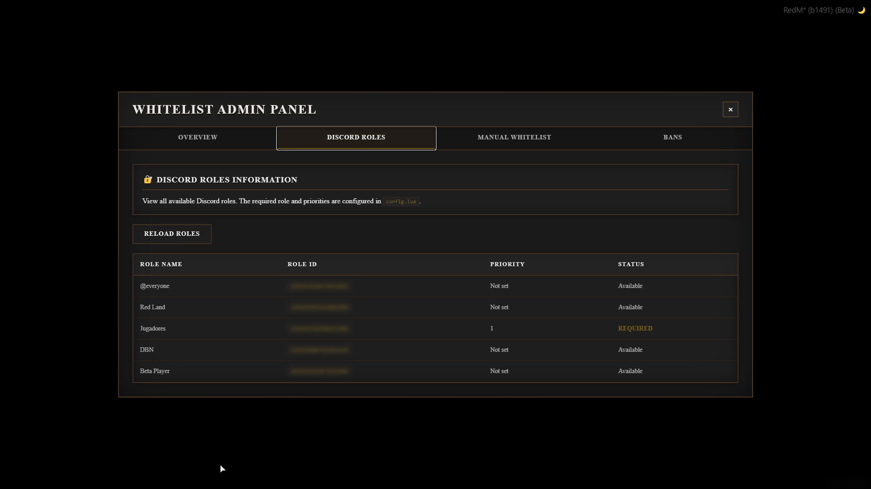Click the Role Name column header
The image size is (871, 489).
pos(161,264)
